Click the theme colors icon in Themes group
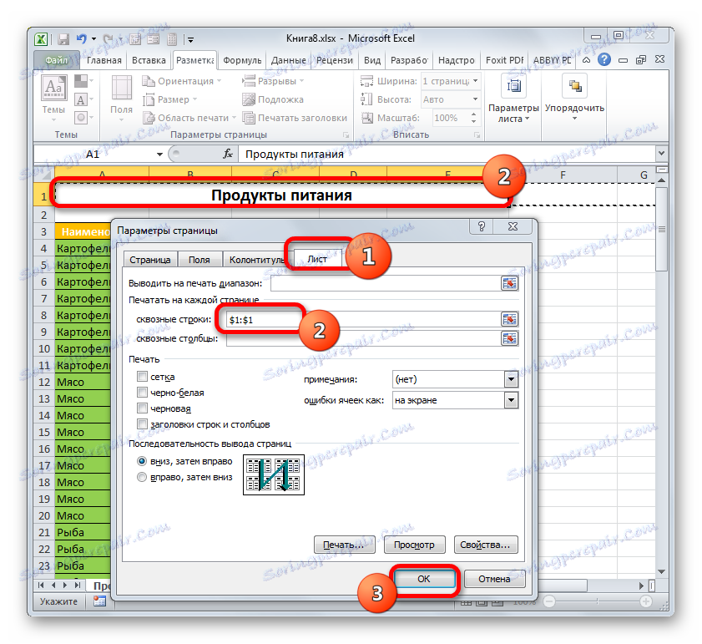The image size is (702, 644). pos(81,81)
